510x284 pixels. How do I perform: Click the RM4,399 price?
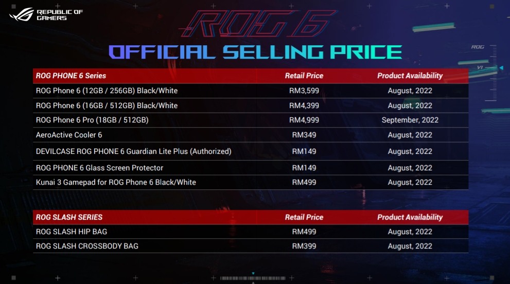(304, 105)
